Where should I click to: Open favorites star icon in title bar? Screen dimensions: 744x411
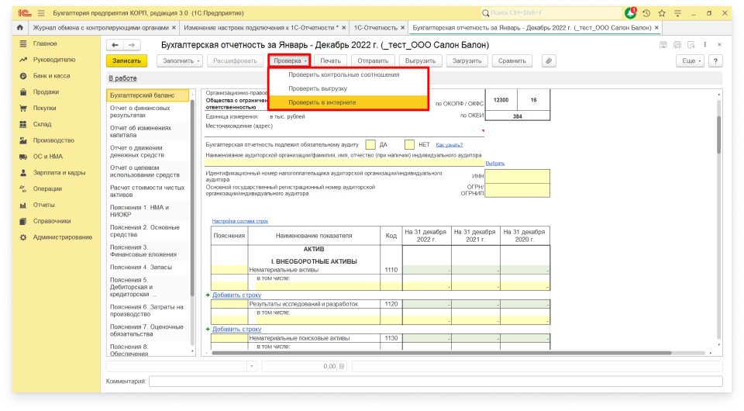tap(662, 13)
